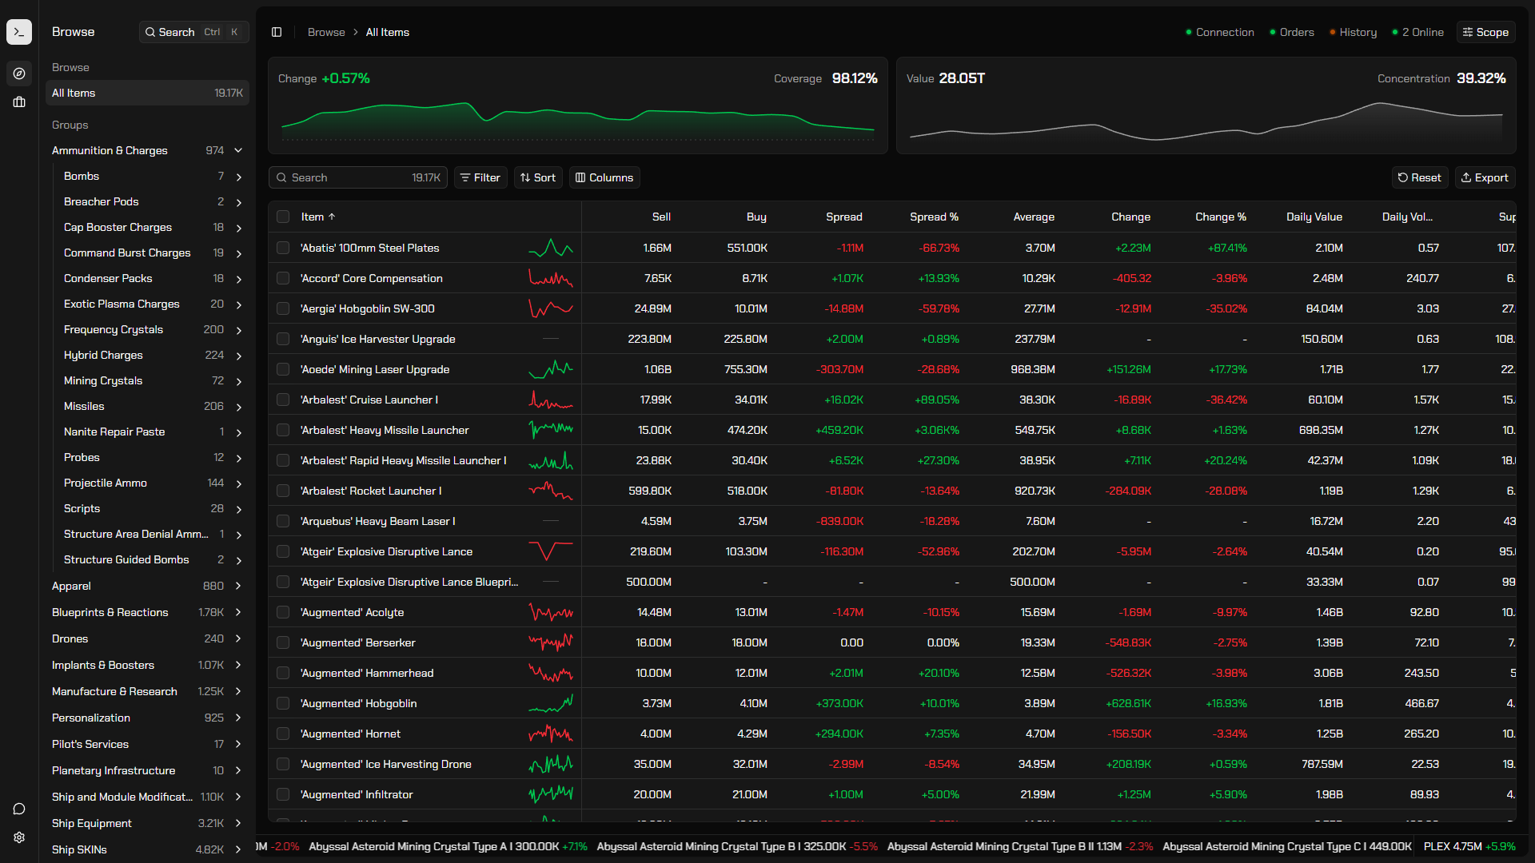Click the sparkline for 'Arbalest' Cruise Launcher I

(551, 400)
